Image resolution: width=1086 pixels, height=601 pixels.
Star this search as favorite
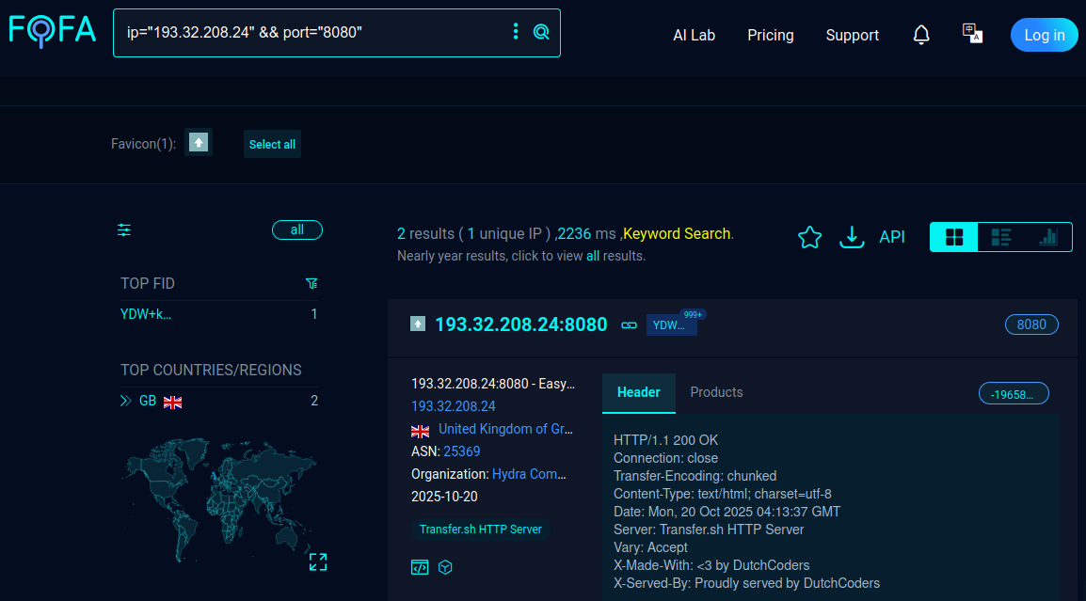click(x=809, y=237)
